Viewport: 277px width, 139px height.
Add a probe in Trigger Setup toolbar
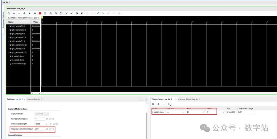pos(158,104)
